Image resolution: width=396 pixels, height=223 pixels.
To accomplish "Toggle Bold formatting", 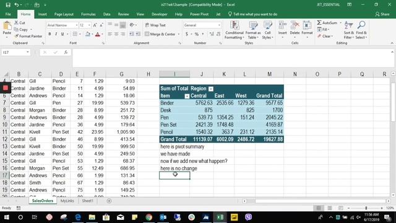I will click(x=49, y=34).
